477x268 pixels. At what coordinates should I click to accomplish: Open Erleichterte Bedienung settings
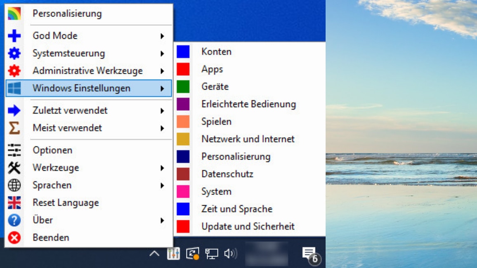pyautogui.click(x=250, y=104)
